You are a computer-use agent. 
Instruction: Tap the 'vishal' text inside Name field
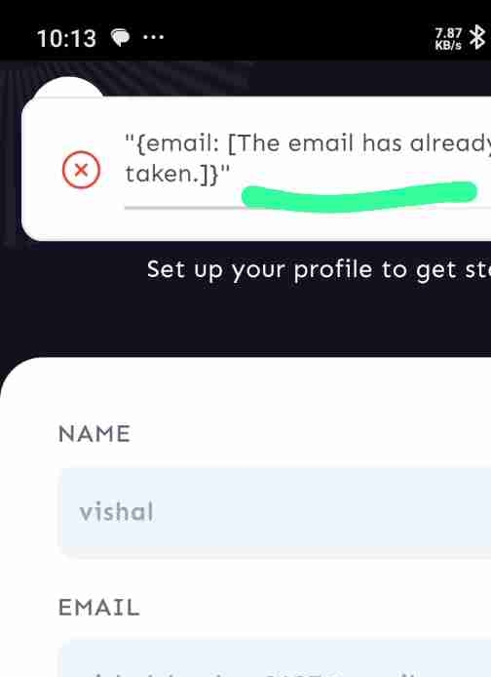click(x=116, y=511)
